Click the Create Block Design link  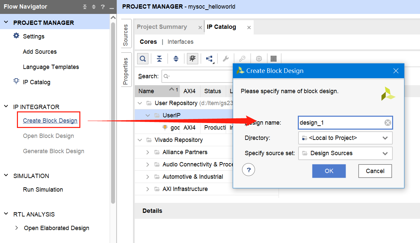(x=50, y=121)
